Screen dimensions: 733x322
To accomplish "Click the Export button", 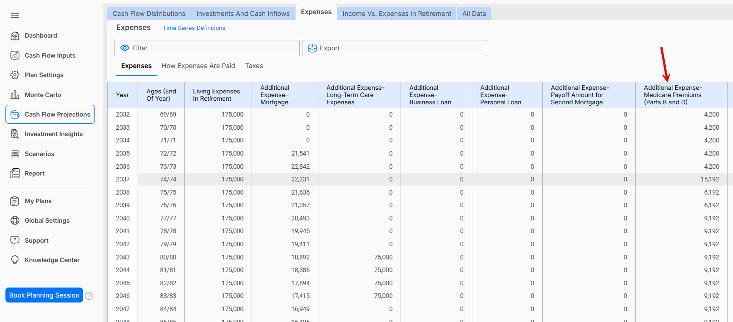I will [395, 48].
